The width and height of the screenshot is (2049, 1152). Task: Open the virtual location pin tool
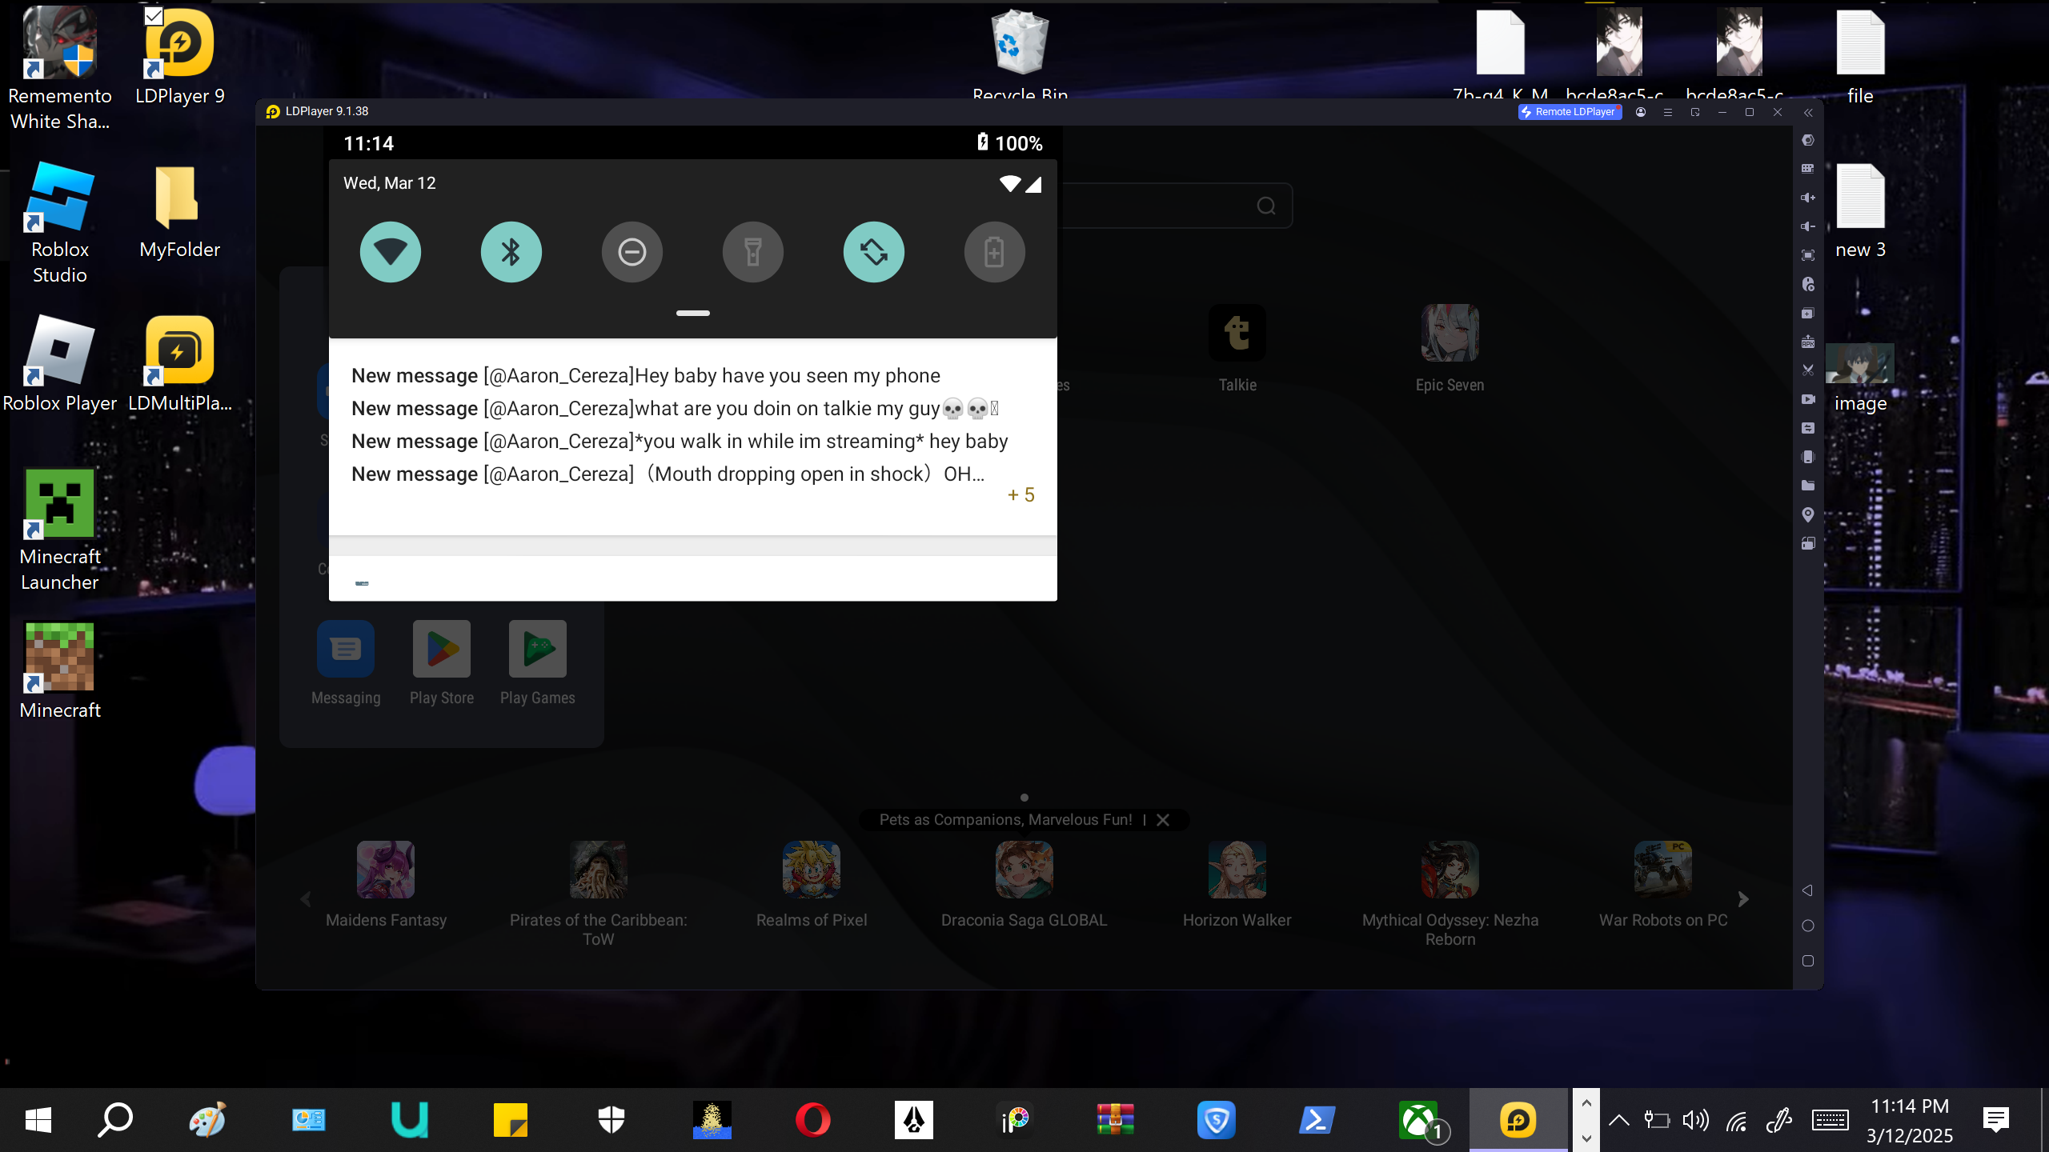(x=1807, y=514)
